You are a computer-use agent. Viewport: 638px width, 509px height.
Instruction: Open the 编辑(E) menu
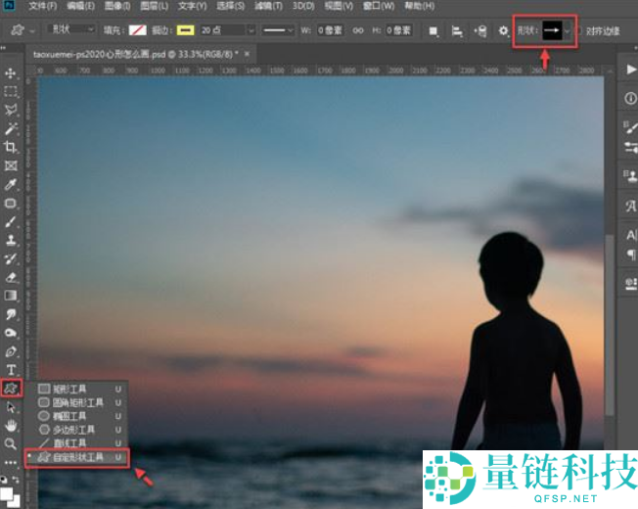(x=80, y=6)
